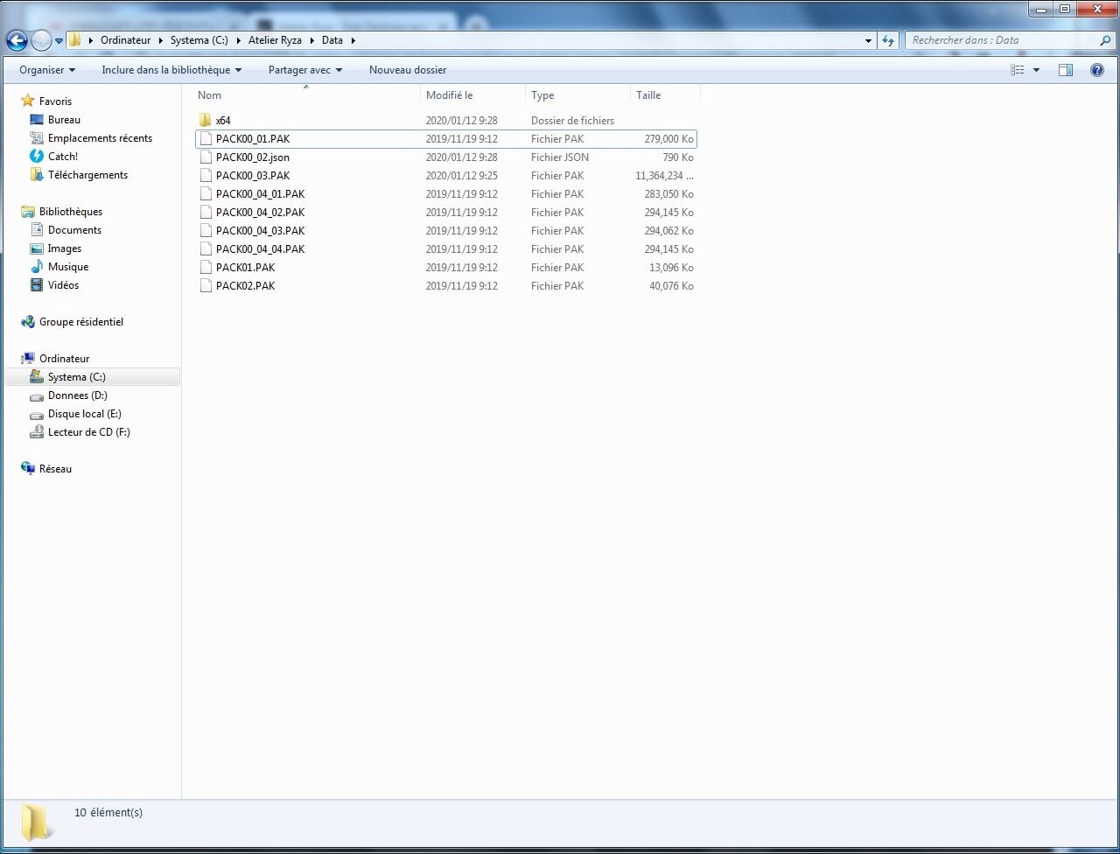Click the 'Nouveau dossier' button

(408, 70)
